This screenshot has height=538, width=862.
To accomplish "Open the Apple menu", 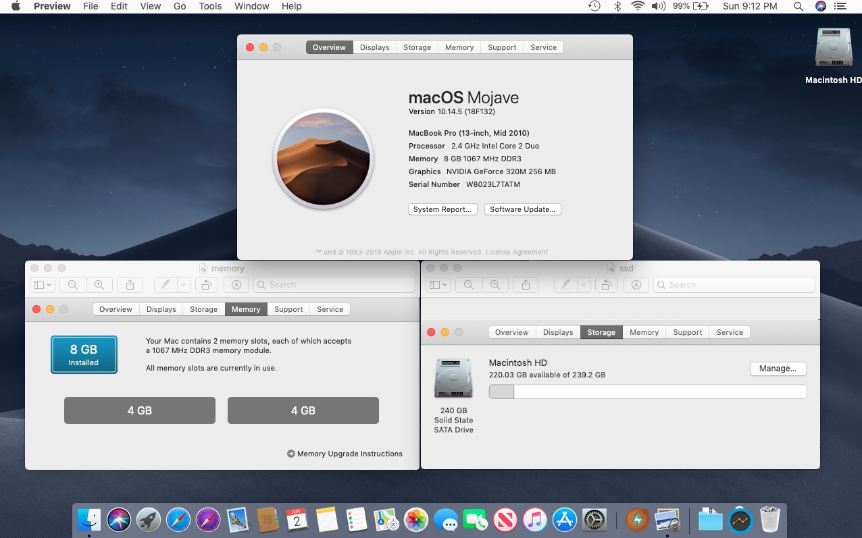I will 16,6.
